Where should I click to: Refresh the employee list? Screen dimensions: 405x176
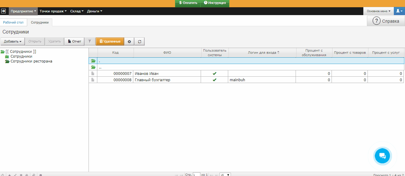point(139,41)
